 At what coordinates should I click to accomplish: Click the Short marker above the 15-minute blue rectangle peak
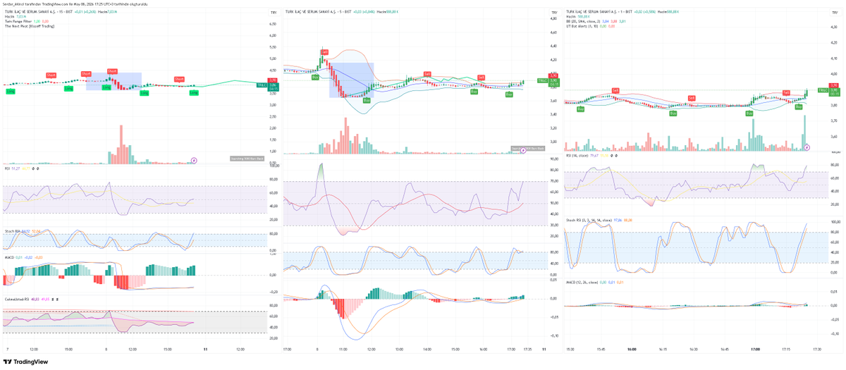(x=112, y=71)
